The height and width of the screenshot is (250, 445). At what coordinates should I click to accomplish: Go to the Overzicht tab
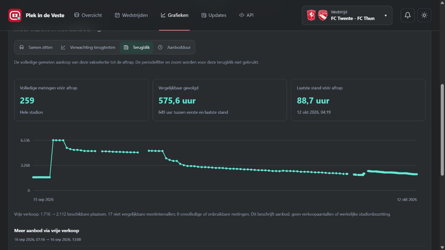coord(88,15)
